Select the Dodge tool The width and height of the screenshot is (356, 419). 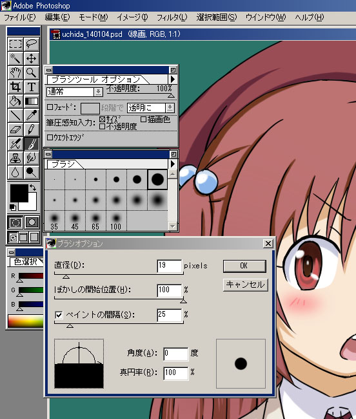click(x=32, y=173)
